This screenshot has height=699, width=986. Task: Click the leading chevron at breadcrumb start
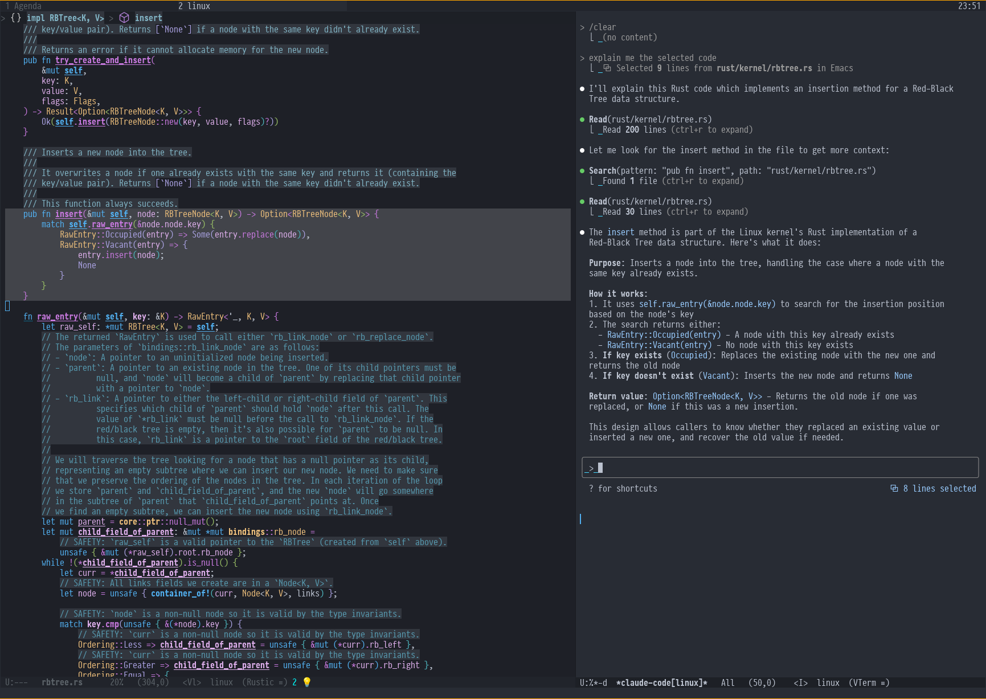click(3, 18)
